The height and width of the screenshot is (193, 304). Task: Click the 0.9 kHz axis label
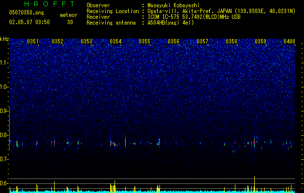(x=4, y=111)
